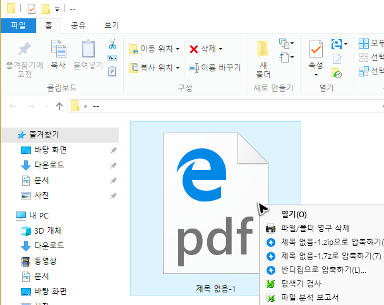Open the Copy To (복사 위치) dropdown
The height and width of the screenshot is (305, 384).
pyautogui.click(x=155, y=68)
